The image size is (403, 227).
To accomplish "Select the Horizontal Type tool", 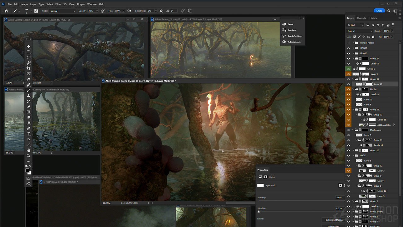I will pos(29,134).
